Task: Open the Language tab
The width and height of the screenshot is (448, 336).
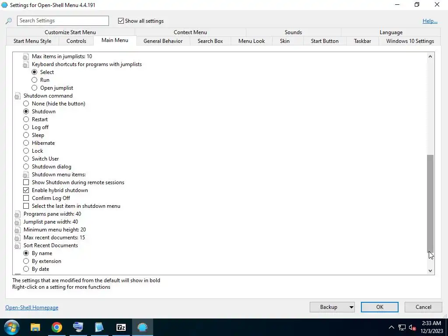Action: coord(391,32)
